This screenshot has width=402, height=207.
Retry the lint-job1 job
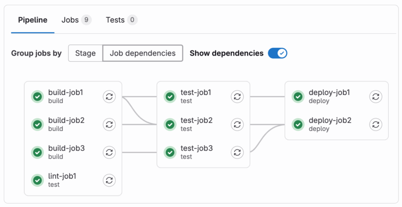coord(109,180)
